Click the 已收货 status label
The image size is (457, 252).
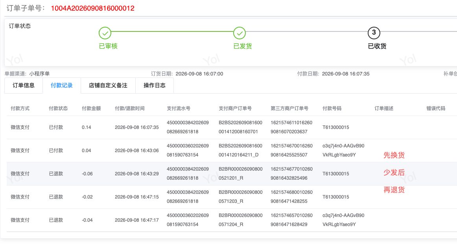377,46
